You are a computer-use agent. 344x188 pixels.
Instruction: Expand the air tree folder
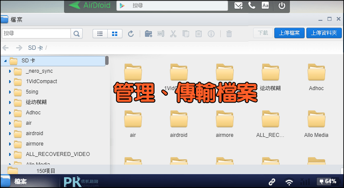tap(10, 123)
